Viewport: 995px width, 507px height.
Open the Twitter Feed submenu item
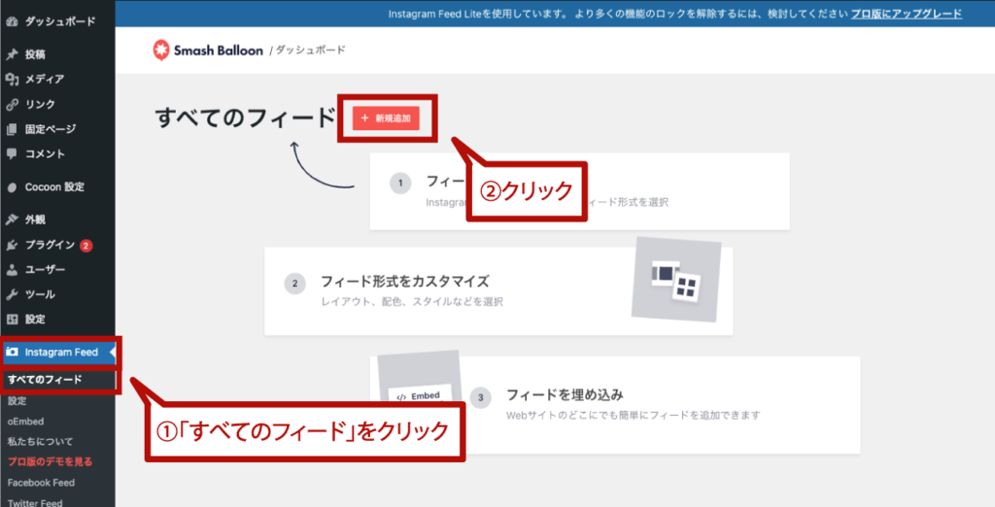(x=36, y=502)
